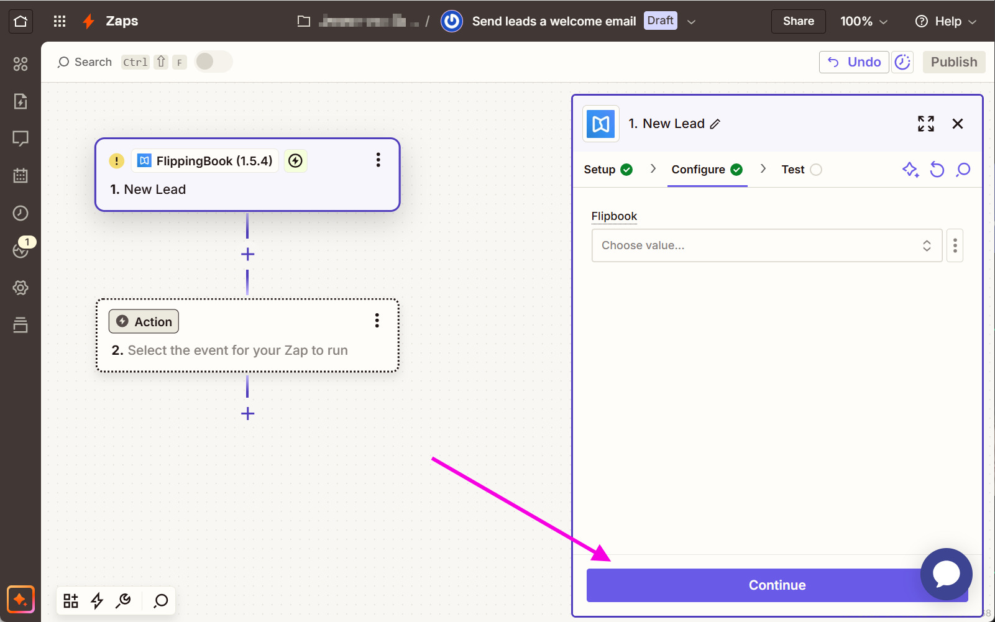The image size is (995, 622).
Task: Open the 100% zoom dropdown
Action: 863,21
